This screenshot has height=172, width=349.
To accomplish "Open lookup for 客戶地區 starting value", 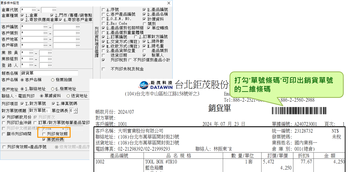I will pyautogui.click(x=45, y=39).
